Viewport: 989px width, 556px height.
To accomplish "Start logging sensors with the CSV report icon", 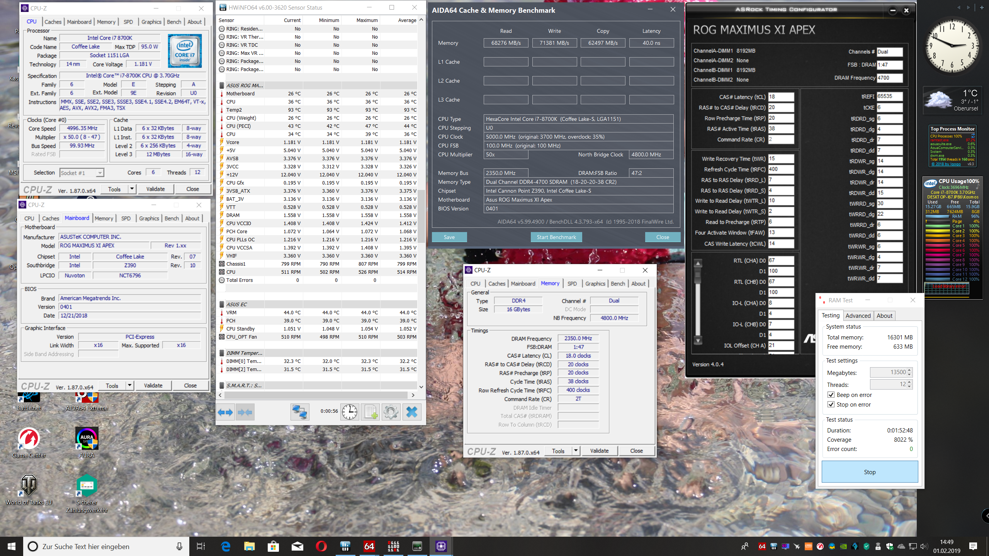I will pos(370,412).
